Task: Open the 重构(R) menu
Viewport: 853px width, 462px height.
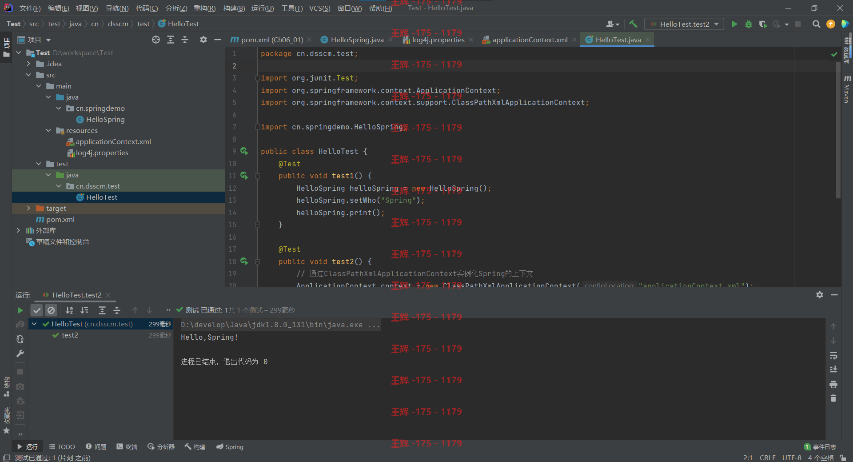Action: pyautogui.click(x=205, y=8)
